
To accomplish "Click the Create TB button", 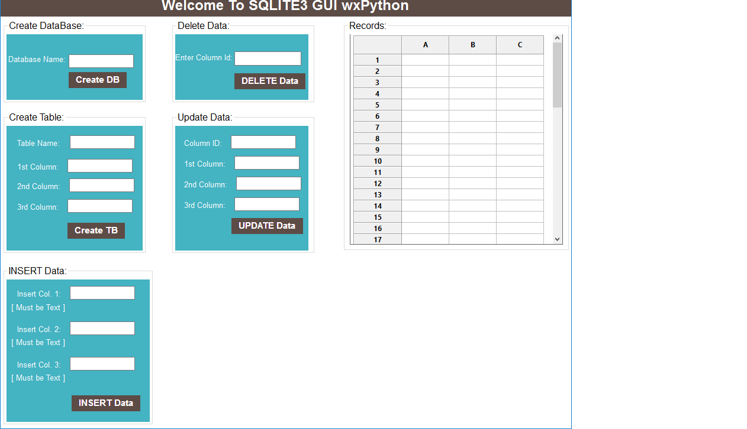I will [x=96, y=230].
